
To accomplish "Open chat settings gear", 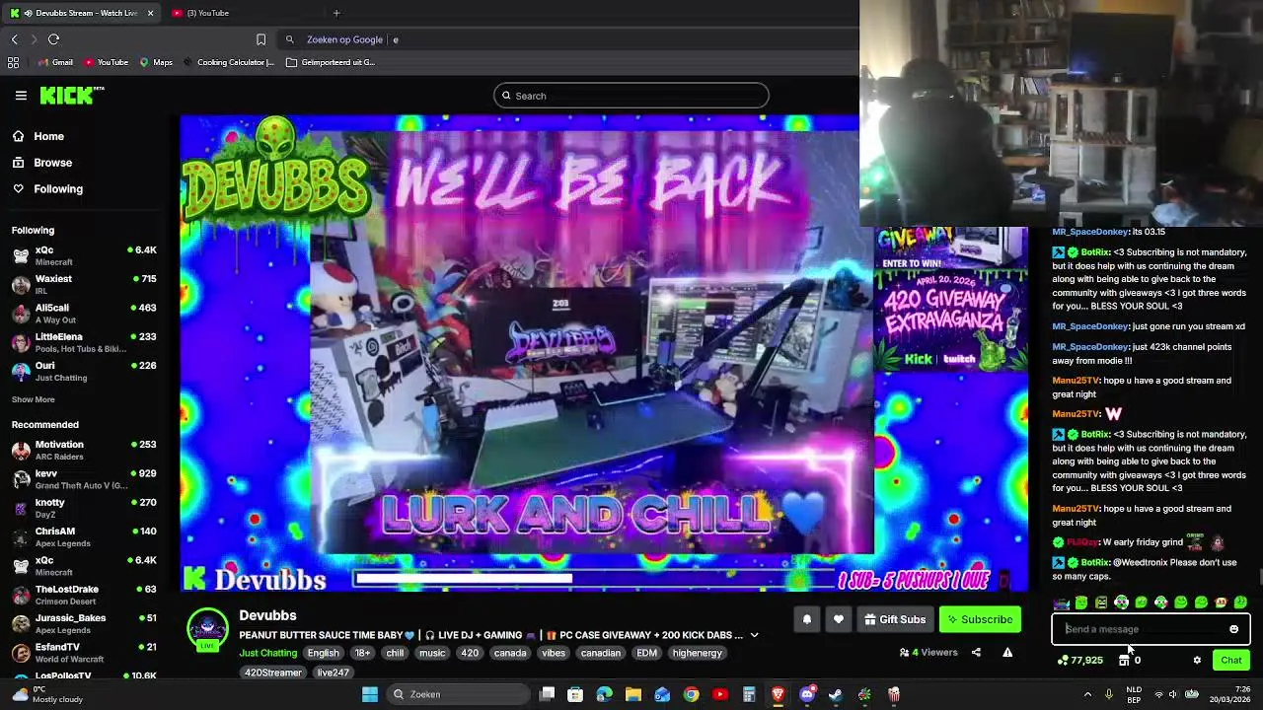I will 1197,661.
